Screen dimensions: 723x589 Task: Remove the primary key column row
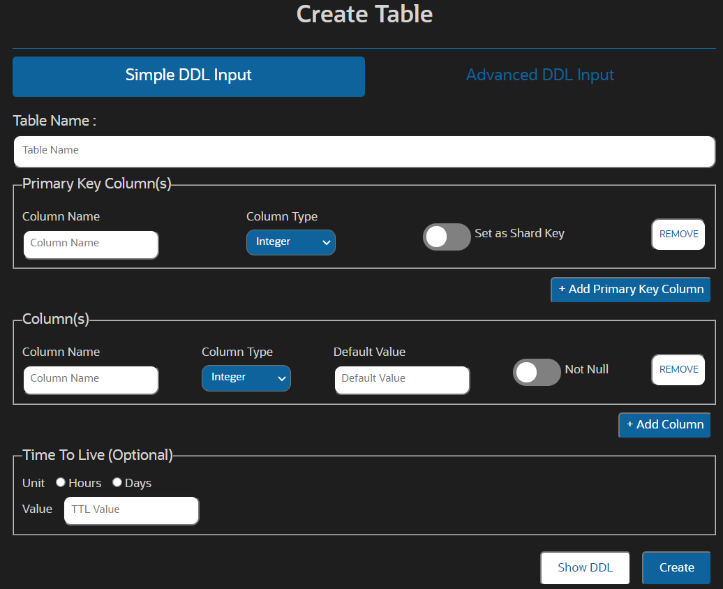pos(678,234)
